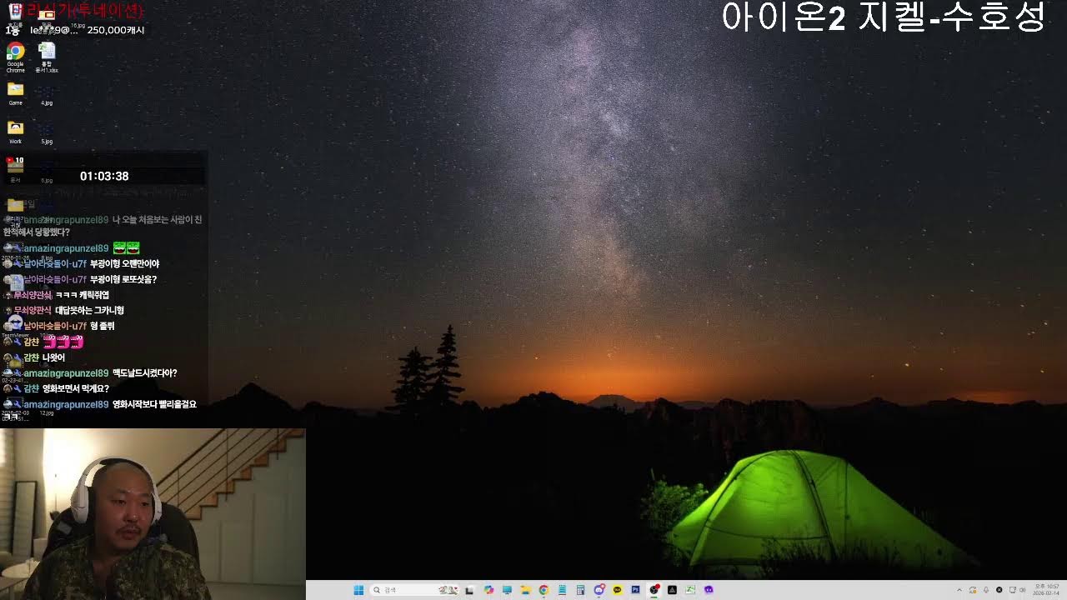Click chat message ㅋㅋㅋ 캐릭줘엽
1067x600 pixels.
point(83,295)
